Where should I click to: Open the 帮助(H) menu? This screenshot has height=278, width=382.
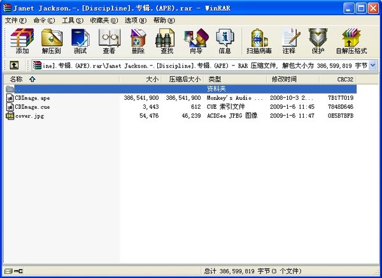pyautogui.click(x=164, y=20)
